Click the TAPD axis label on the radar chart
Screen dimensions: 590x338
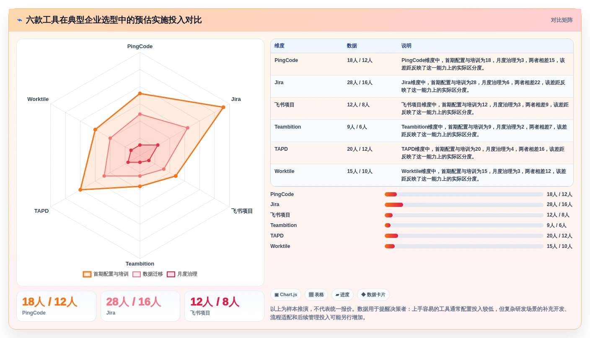[41, 211]
